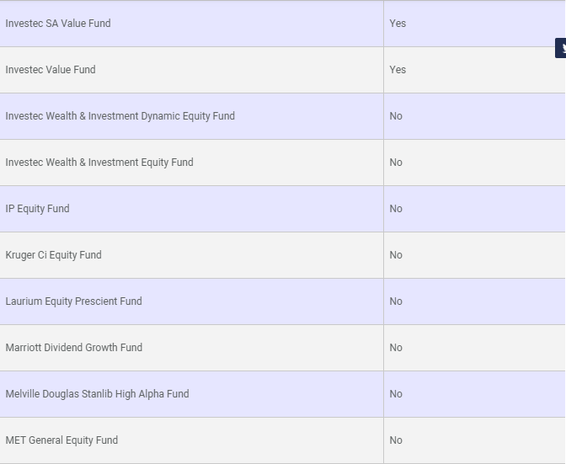Select the IP Equity Fund entry

pyautogui.click(x=38, y=209)
